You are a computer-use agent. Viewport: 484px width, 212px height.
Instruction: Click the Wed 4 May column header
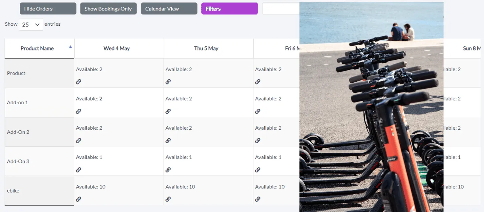pos(117,48)
